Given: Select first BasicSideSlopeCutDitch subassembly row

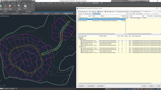Looking at the screenshot, I should coord(119,45).
